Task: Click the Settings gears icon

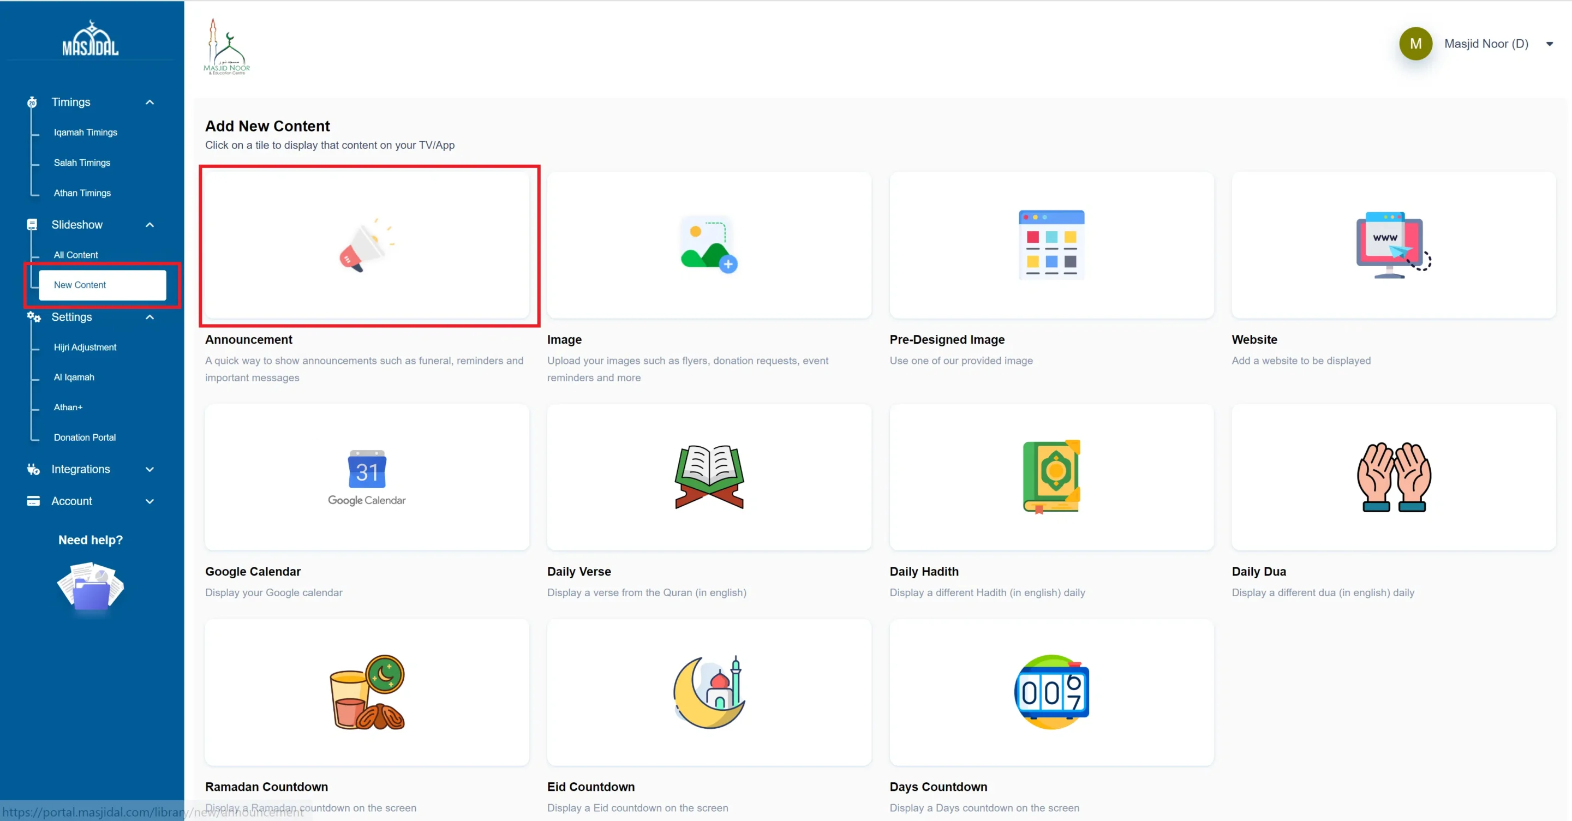Action: pos(34,317)
